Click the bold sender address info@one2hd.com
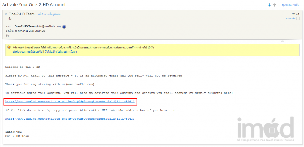Image resolution: width=304 pixels, height=147 pixels. [x=38, y=26]
